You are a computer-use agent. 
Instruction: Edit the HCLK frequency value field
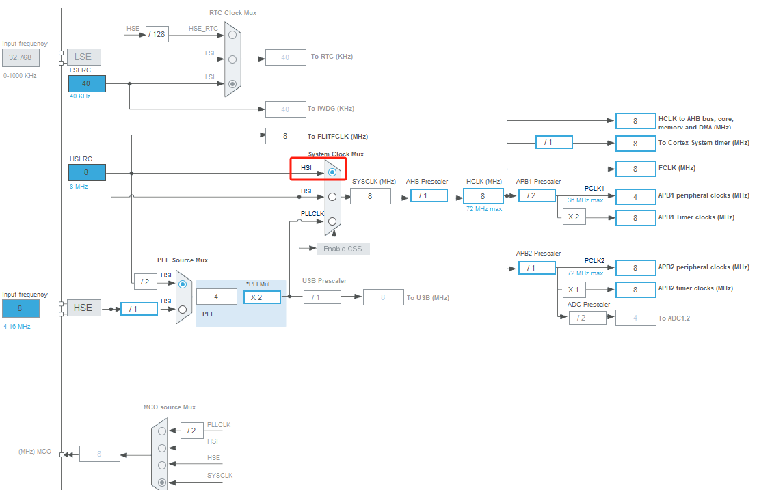(x=483, y=195)
